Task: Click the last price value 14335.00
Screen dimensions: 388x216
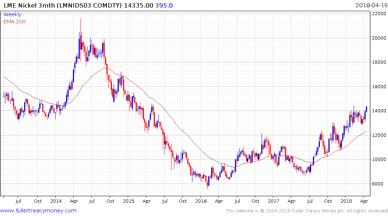Action: [139, 5]
